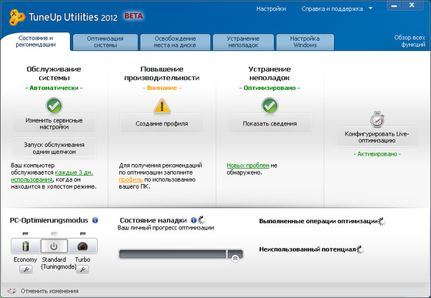The image size is (431, 298).
Task: Open the info icon beside PC-Optimierungsmodus
Action: click(95, 220)
